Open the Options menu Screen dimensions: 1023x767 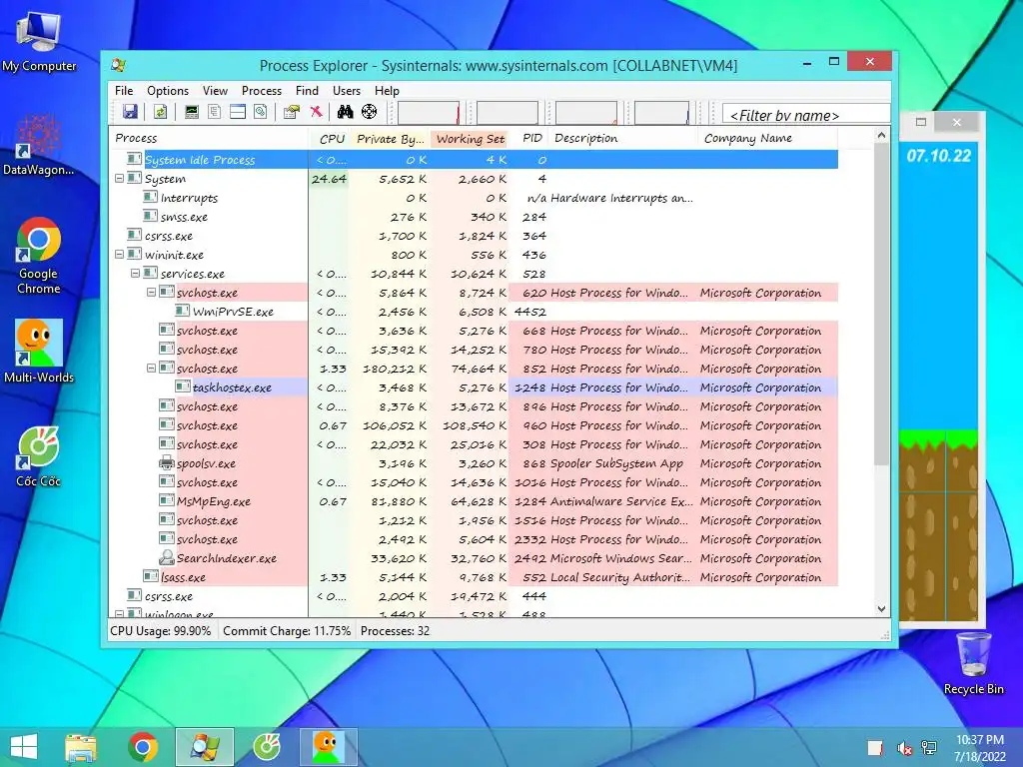point(168,91)
